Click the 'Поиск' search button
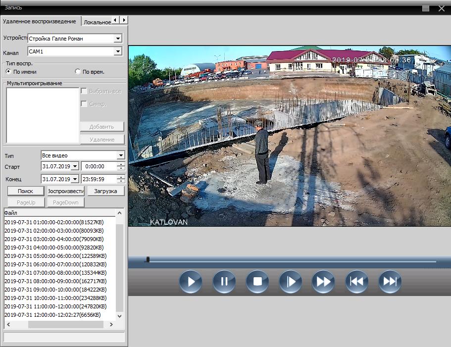Viewport: 451px width, 347px height. click(x=25, y=191)
